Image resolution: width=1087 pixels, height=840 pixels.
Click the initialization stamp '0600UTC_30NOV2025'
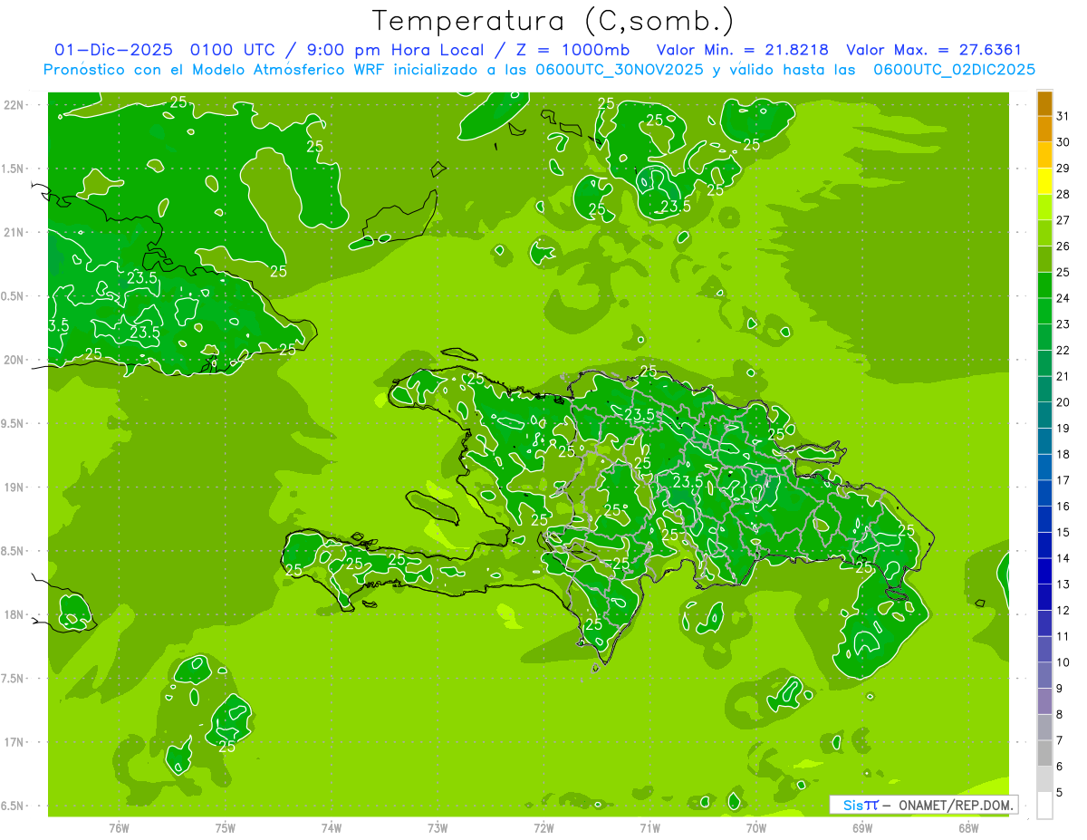click(x=620, y=70)
